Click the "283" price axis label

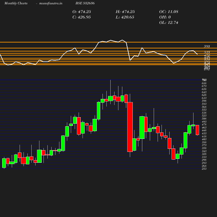pyautogui.click(x=204, y=163)
